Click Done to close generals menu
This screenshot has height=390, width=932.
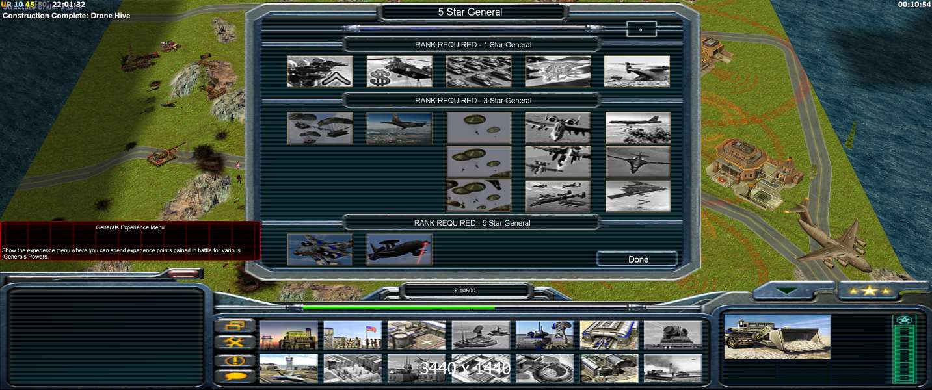[638, 259]
